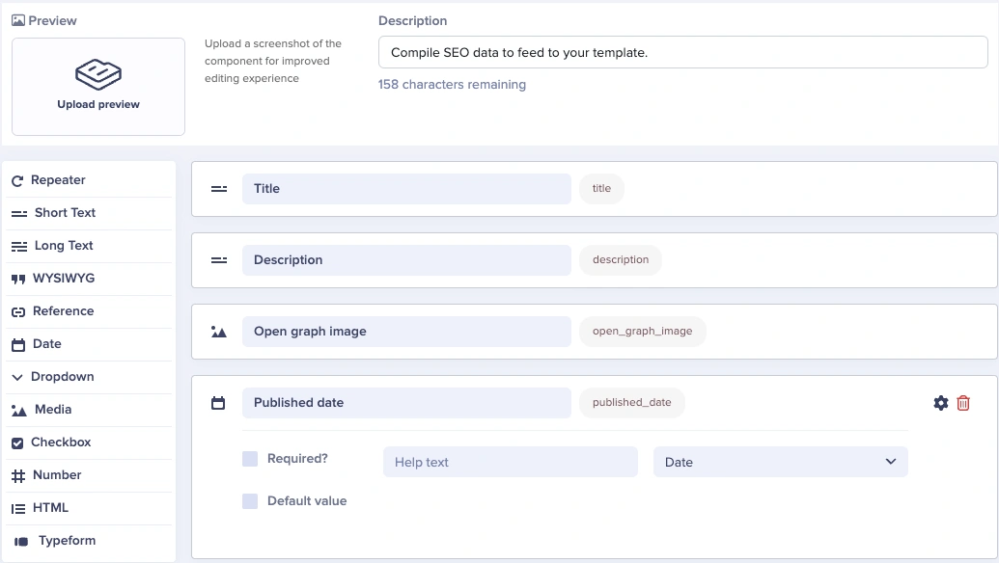Screen dimensions: 999x563
Task: Click the short text icon beside Title field
Action: pos(219,189)
